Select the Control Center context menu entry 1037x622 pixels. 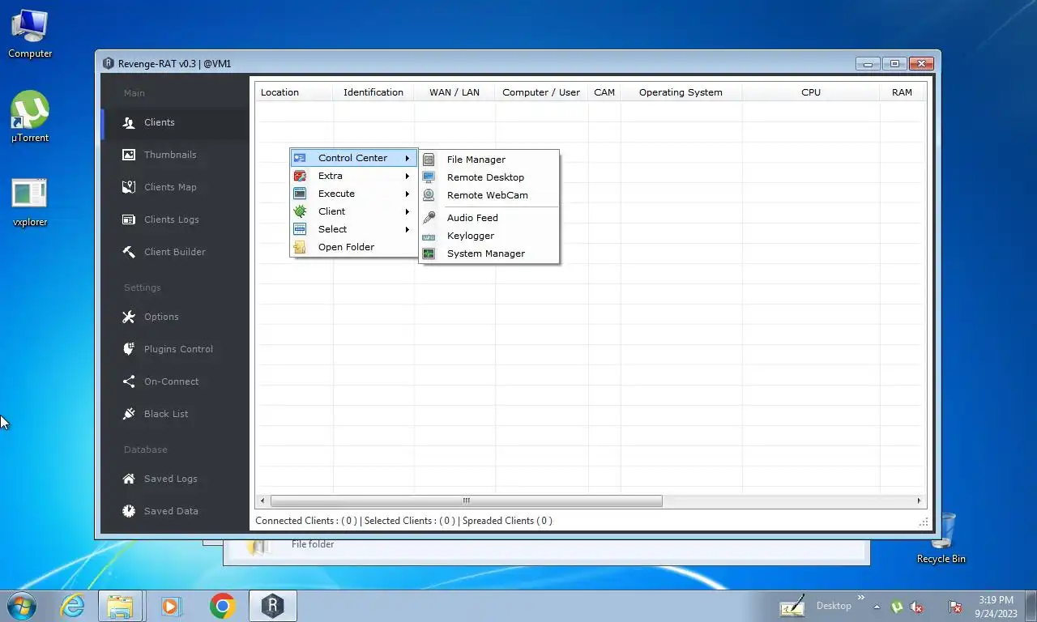point(353,158)
